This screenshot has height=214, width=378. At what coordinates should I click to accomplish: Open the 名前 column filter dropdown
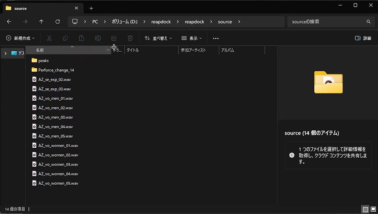[x=108, y=50]
